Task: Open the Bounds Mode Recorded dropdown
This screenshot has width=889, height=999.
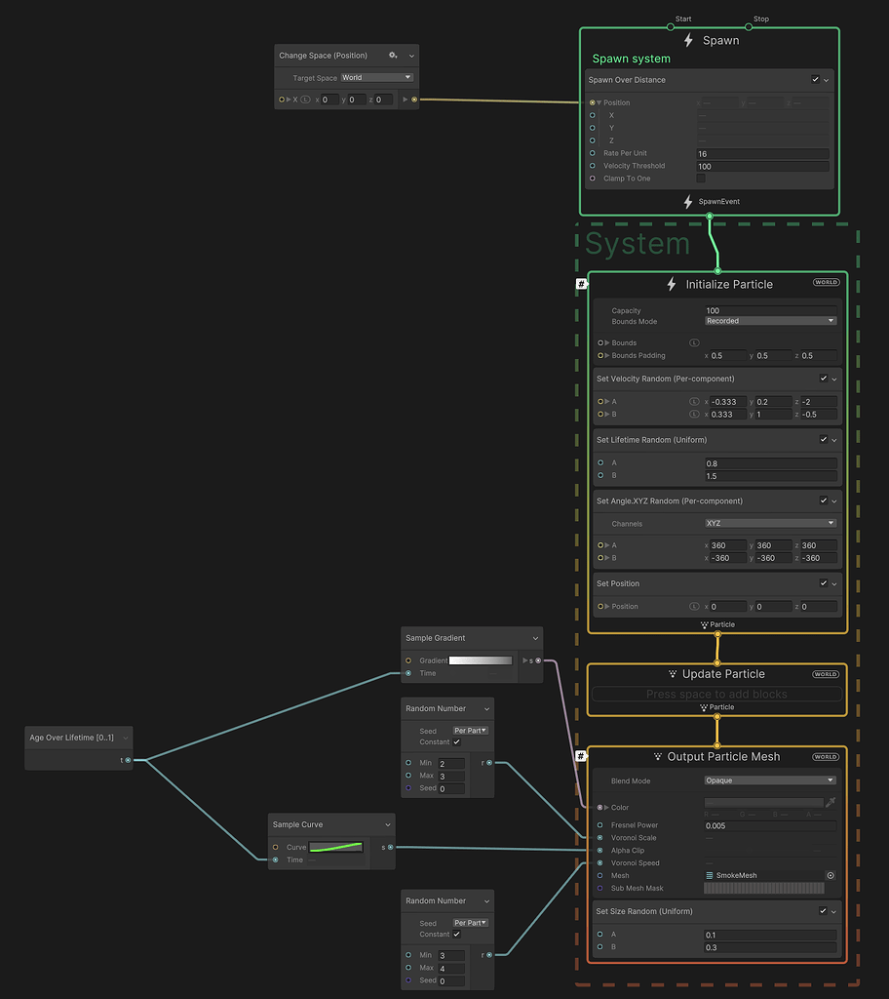Action: pyautogui.click(x=770, y=321)
